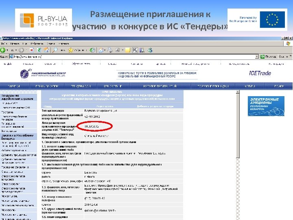Screen dimensions: 293x220
Task: Open the Справка menu
Action: tap(64, 44)
